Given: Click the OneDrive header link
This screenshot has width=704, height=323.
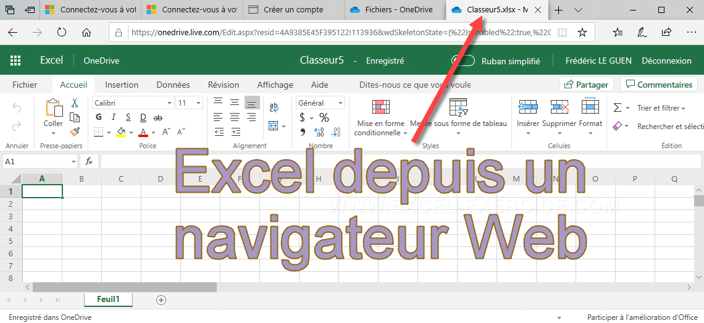Looking at the screenshot, I should (101, 61).
